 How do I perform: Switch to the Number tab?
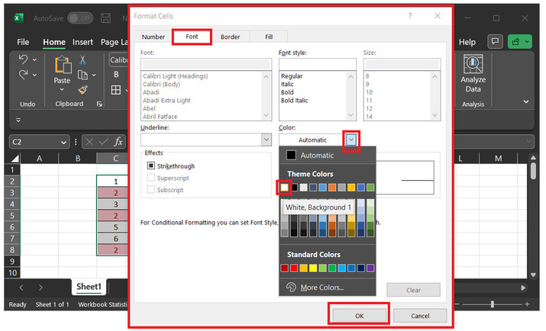pos(153,37)
